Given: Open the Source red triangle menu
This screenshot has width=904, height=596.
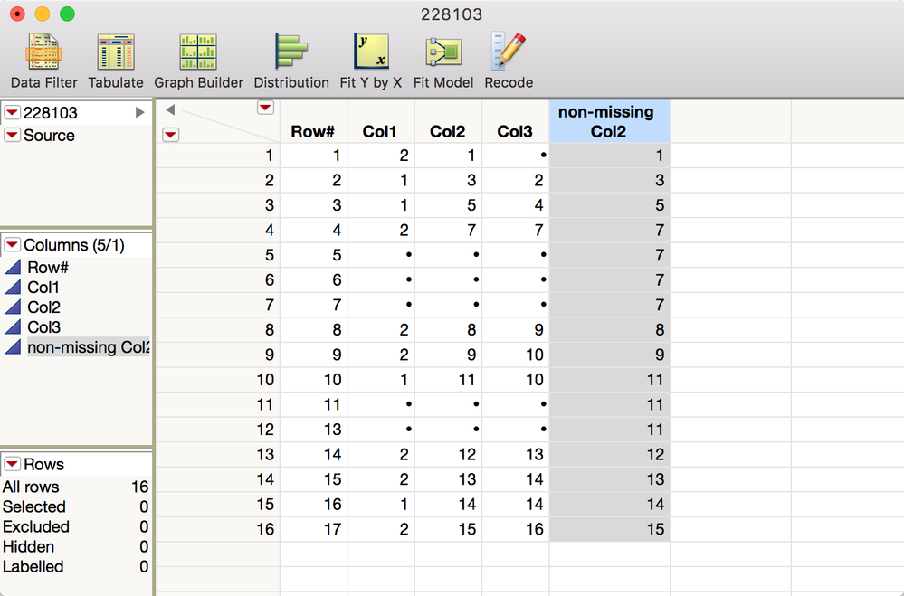Looking at the screenshot, I should (x=12, y=135).
